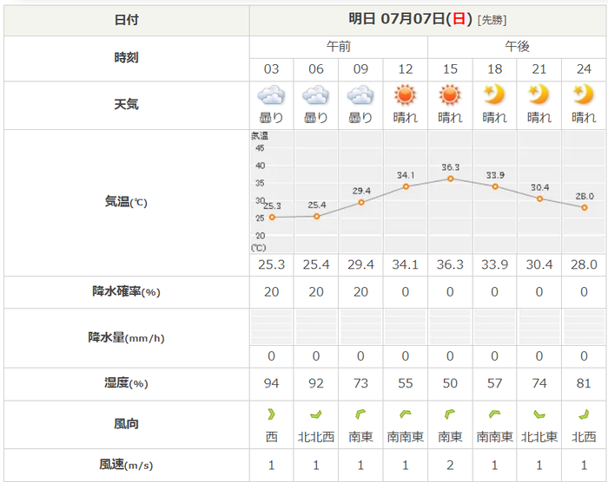The image size is (608, 482).
Task: Click humidity value 94
Action: pos(271,383)
